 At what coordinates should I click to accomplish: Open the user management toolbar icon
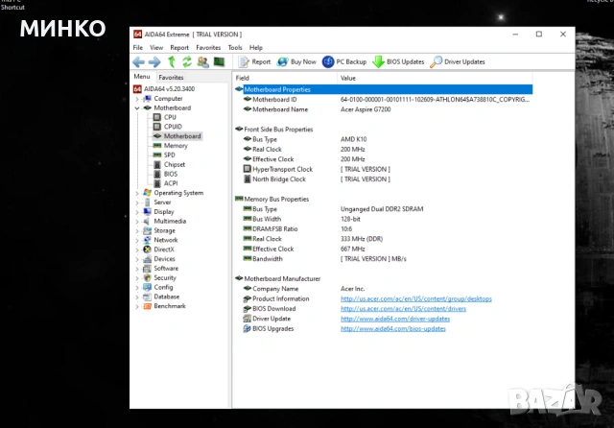[x=202, y=61]
